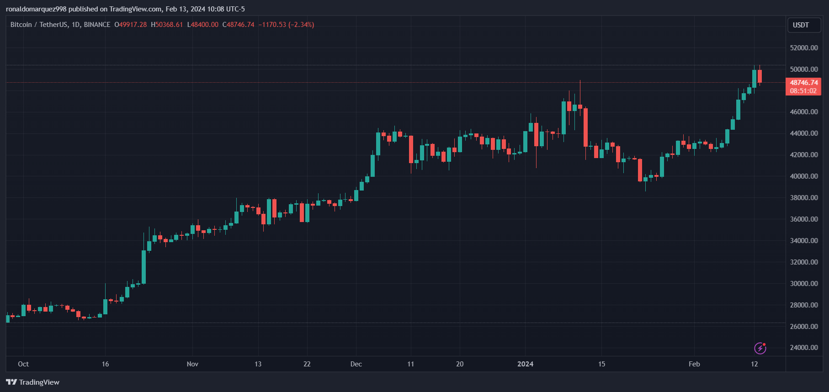Click the Oct label on time axis

[23, 364]
